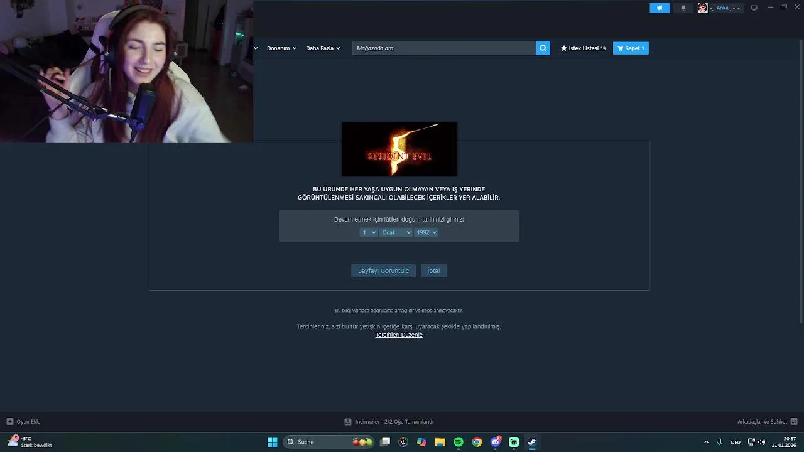Open the dark circular app icon on taskbar

403,442
